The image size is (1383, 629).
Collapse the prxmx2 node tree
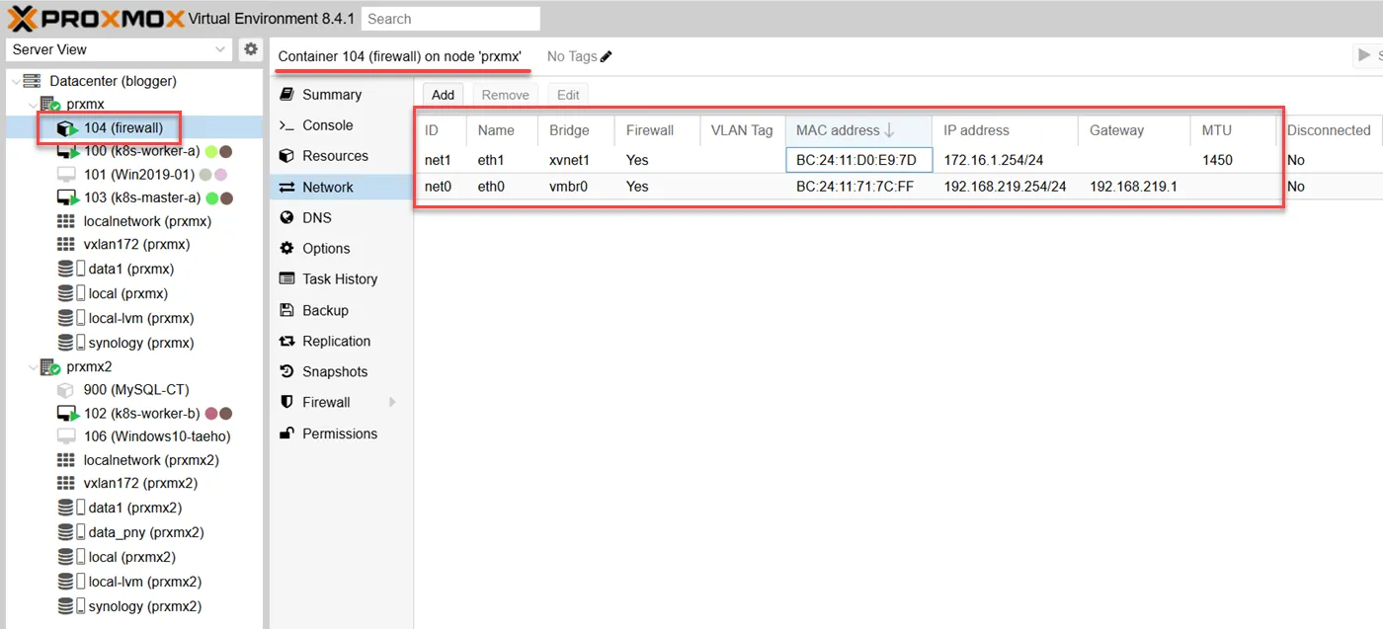35,367
